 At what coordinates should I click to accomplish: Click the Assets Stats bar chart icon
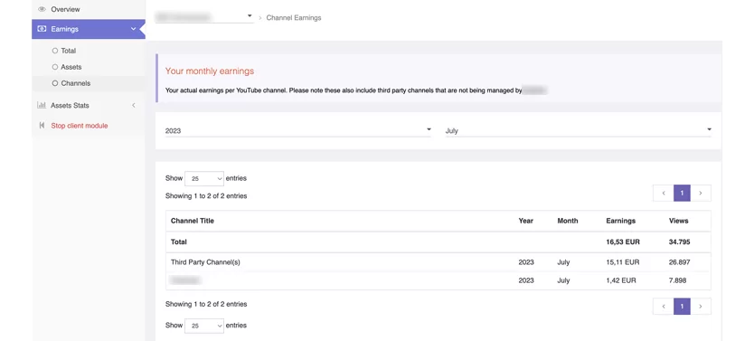coord(42,105)
